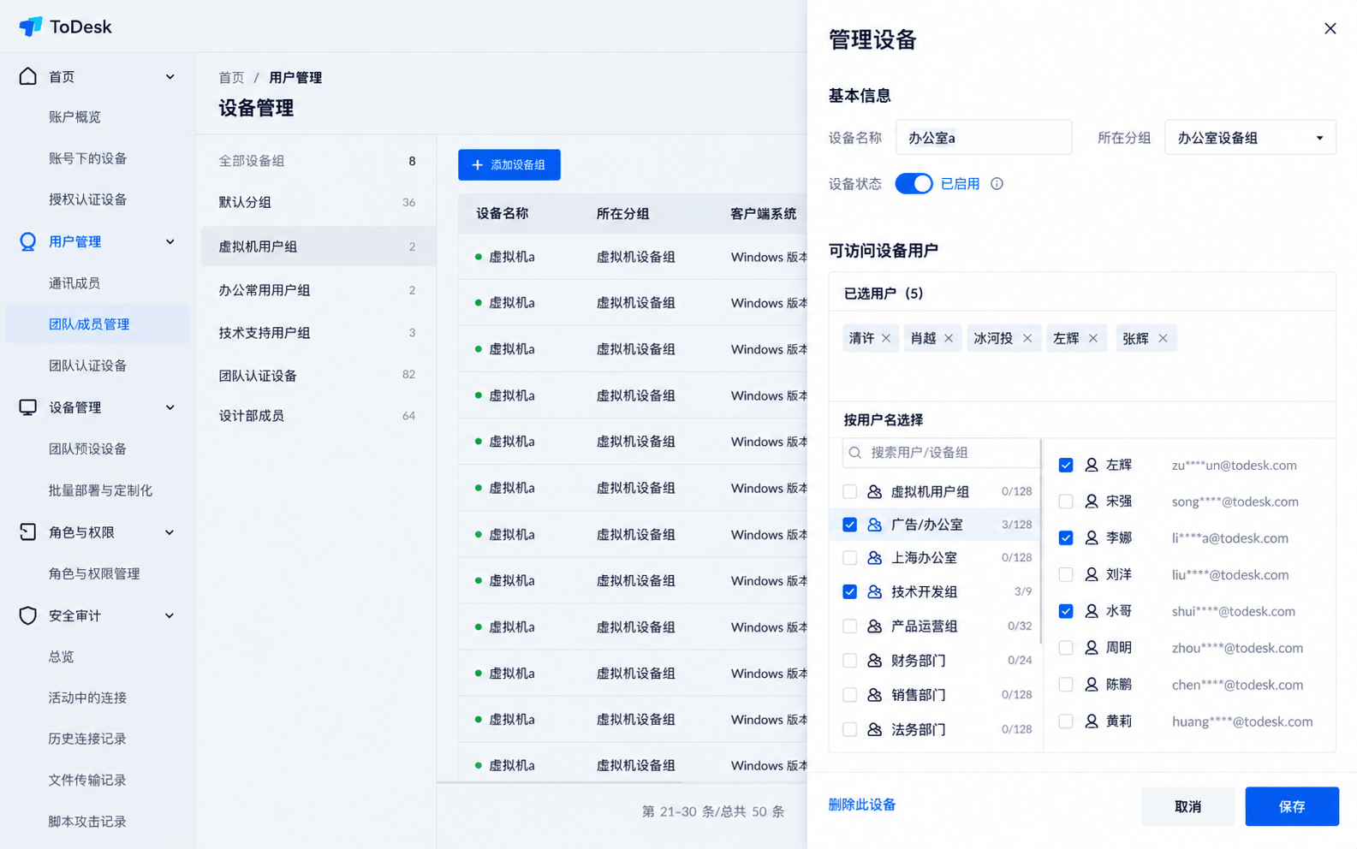This screenshot has width=1357, height=849.
Task: Click the ToDesk logo icon
Action: coord(31,27)
